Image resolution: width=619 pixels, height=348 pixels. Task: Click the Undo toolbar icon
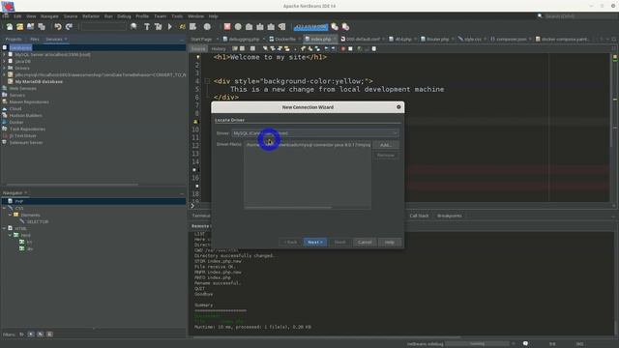point(58,27)
